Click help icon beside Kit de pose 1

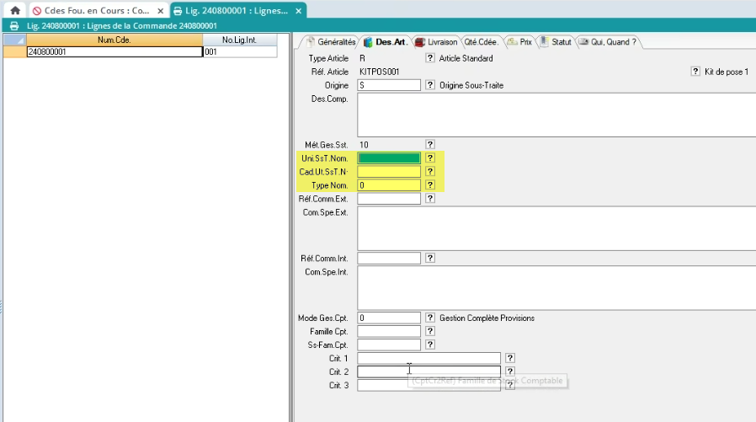click(695, 72)
